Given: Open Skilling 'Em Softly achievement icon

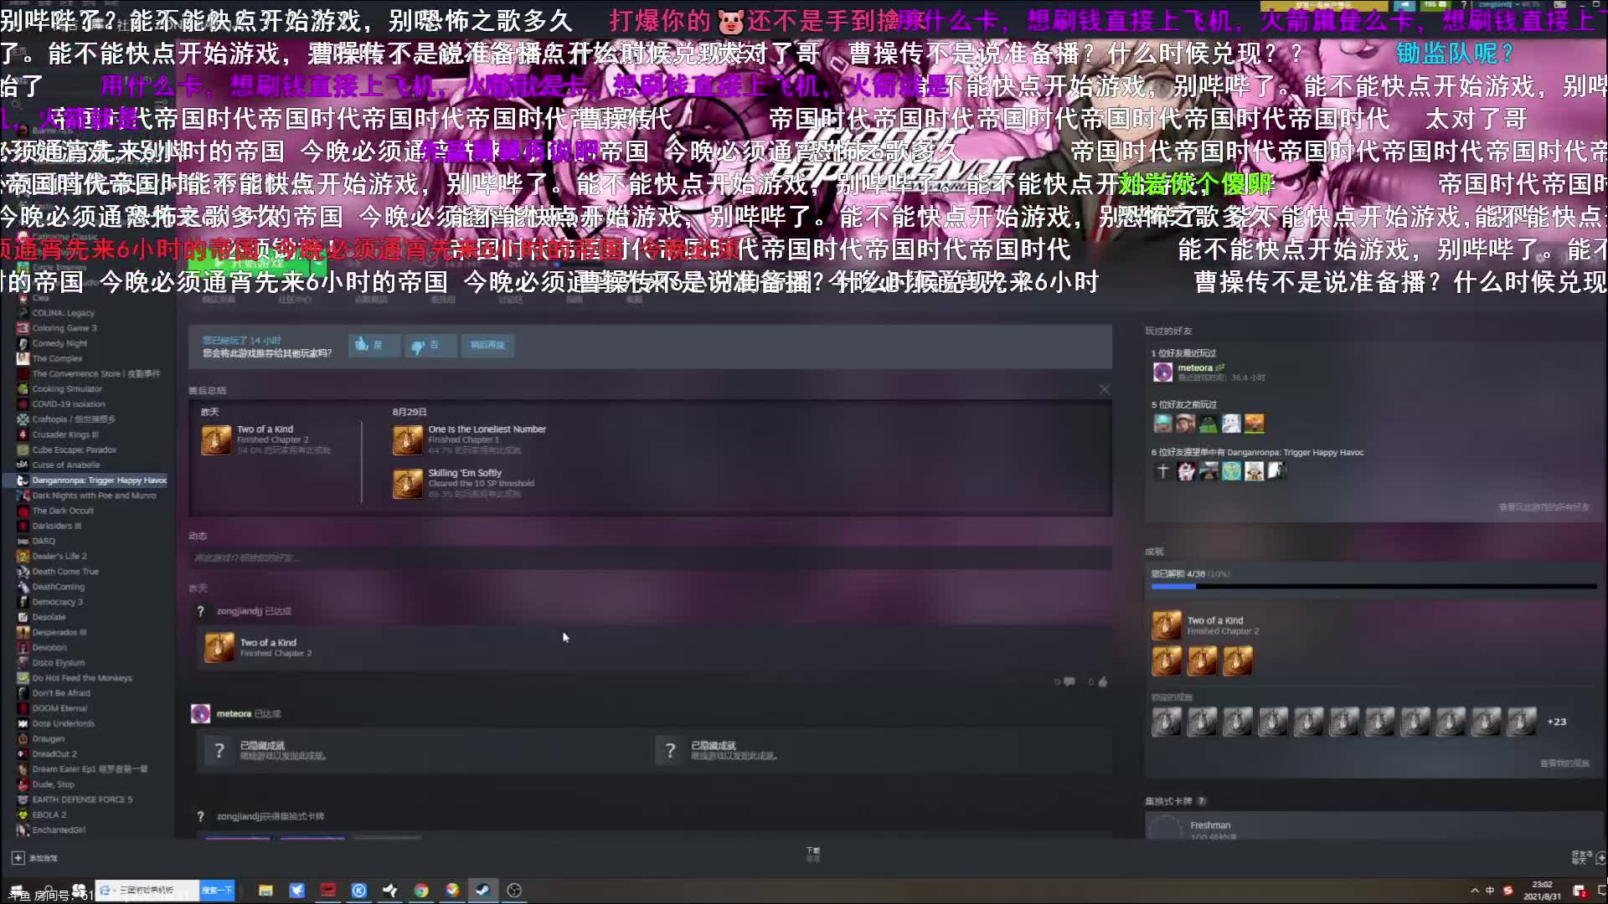Looking at the screenshot, I should tap(408, 483).
